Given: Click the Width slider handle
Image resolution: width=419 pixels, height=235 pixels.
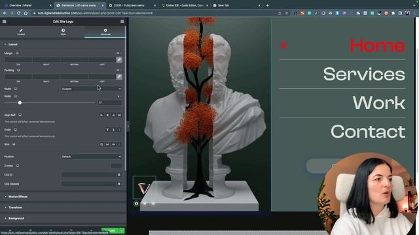Looking at the screenshot, I should click(20, 102).
